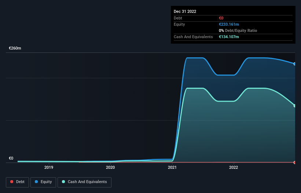Click the €134.107m cash value

tap(229, 37)
